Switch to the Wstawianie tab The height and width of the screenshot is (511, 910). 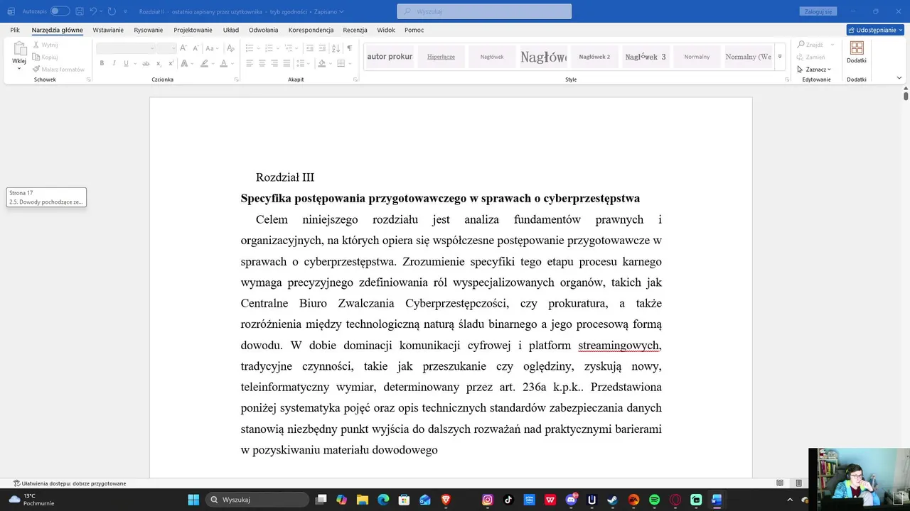click(x=108, y=30)
